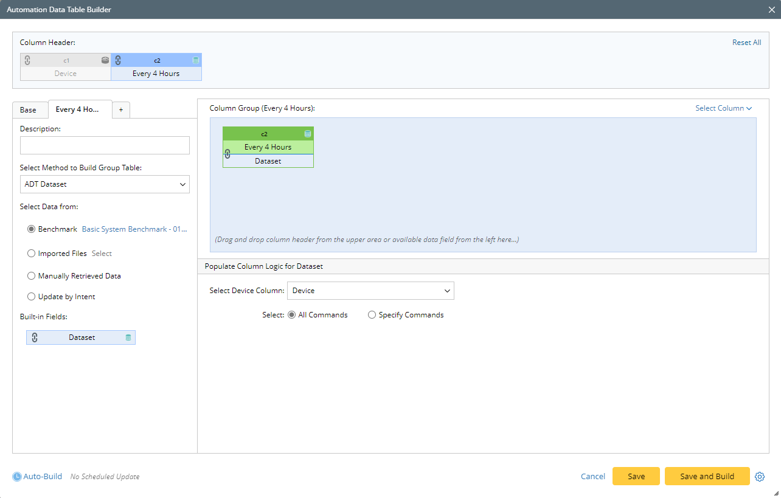
Task: Click the link icon on column c1 header
Action: pos(27,60)
